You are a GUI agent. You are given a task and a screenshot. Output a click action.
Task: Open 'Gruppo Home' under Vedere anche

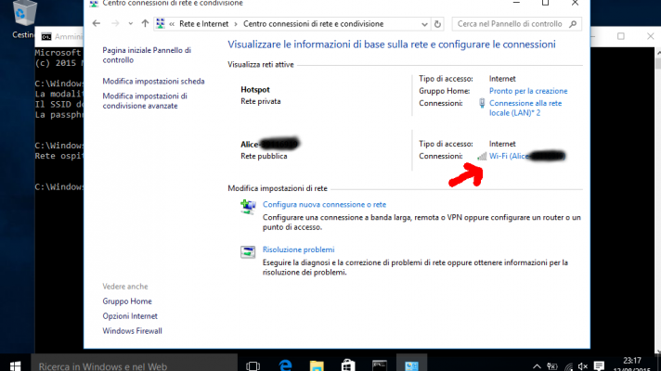[x=127, y=301]
